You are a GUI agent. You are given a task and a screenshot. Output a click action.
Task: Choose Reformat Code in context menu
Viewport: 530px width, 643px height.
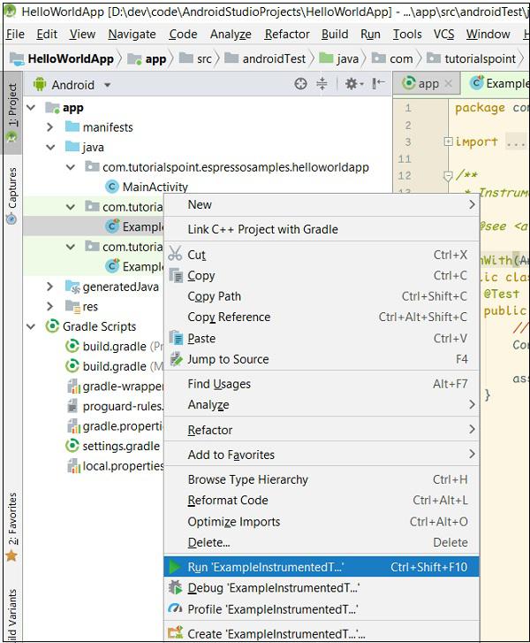(x=228, y=501)
